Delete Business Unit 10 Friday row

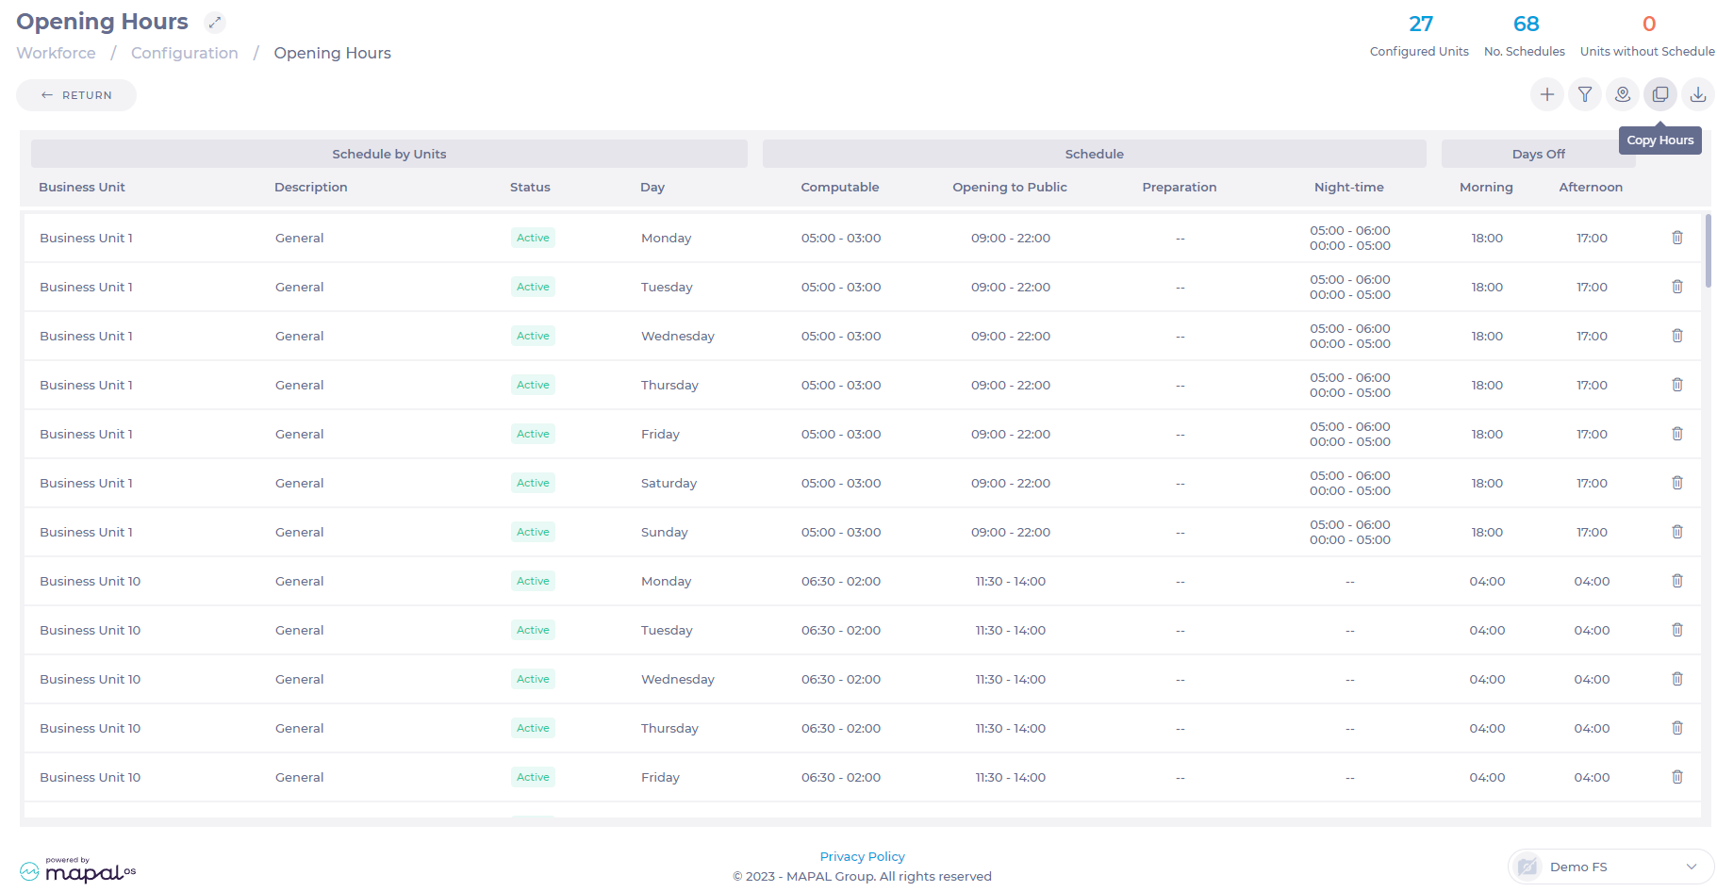(1677, 777)
